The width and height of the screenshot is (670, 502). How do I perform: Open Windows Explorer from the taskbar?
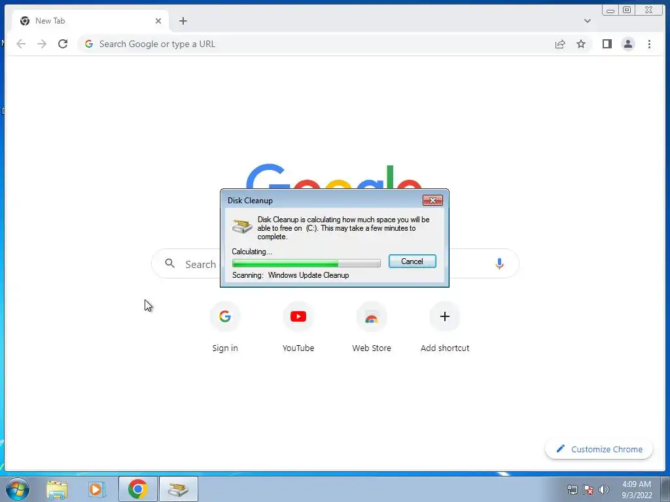(x=57, y=489)
